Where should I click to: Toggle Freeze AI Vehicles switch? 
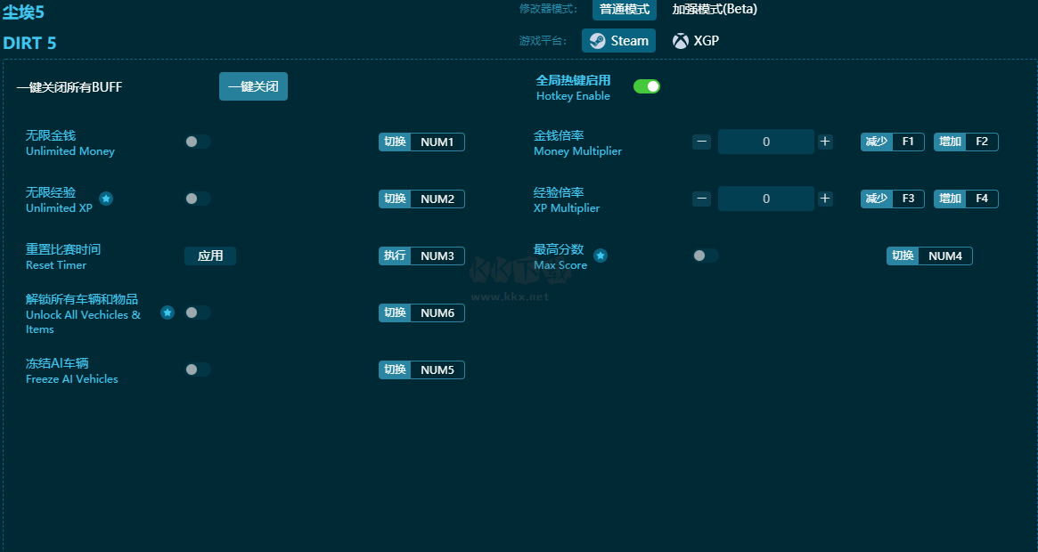click(x=197, y=369)
